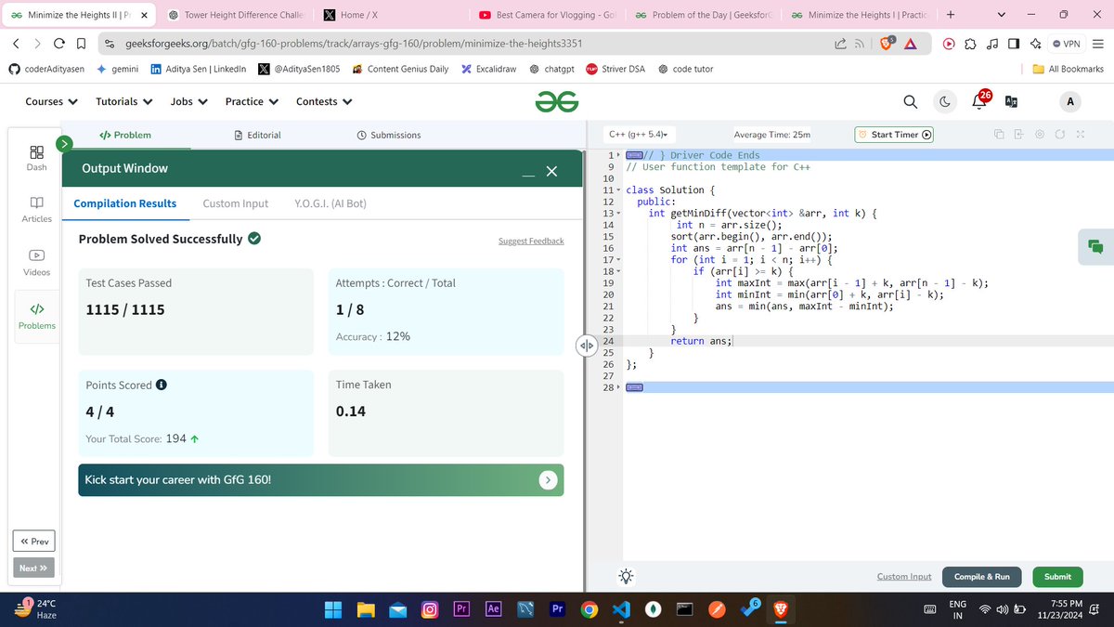Click the Suggest Feedback link
1114x627 pixels.
[531, 242]
